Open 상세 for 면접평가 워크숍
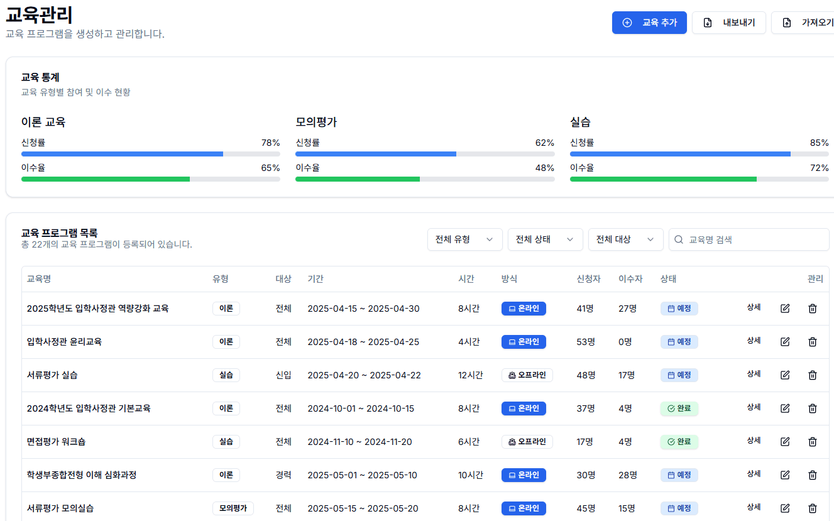Image resolution: width=834 pixels, height=521 pixels. (x=754, y=441)
